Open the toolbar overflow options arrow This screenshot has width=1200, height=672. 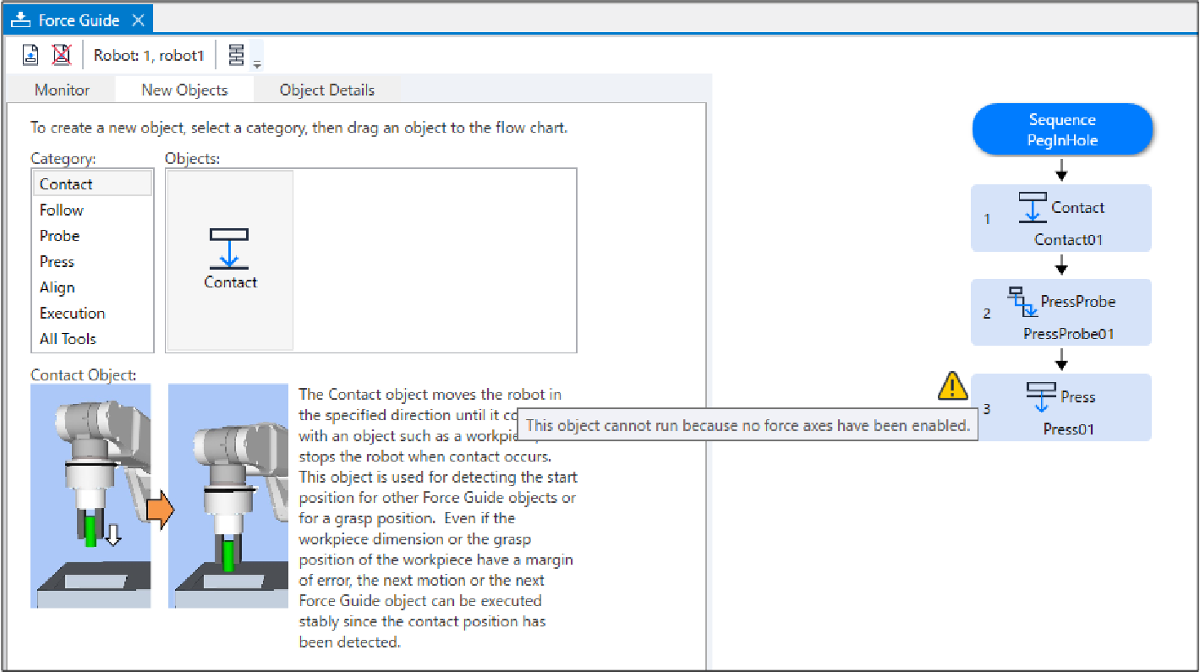(257, 63)
